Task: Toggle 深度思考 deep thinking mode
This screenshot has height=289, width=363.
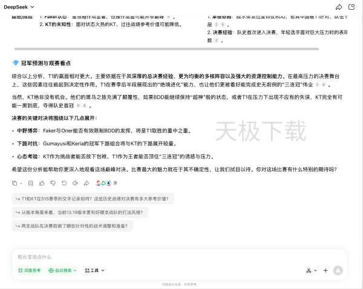Action: (x=30, y=271)
